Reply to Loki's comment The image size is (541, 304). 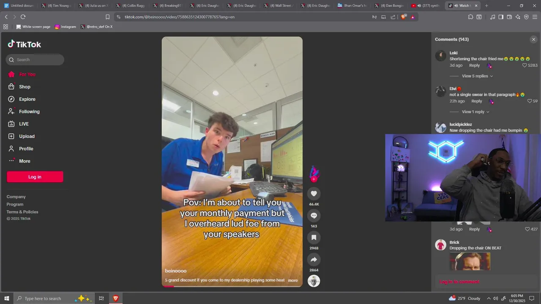point(474,65)
